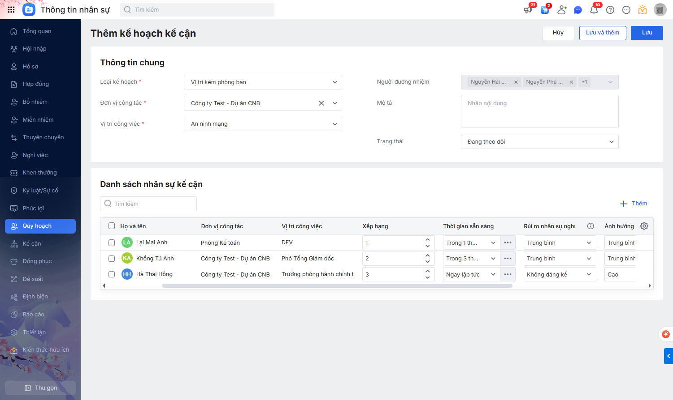
Task: Click more options for Lại Mai Anh row
Action: [508, 243]
